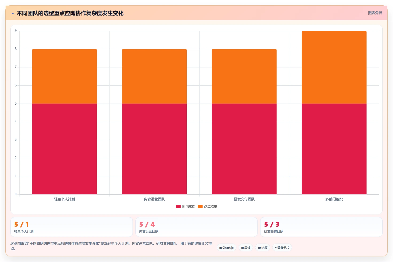
Task: Click the orange 改进效果 bar for 内容运营团队
Action: [x=154, y=76]
